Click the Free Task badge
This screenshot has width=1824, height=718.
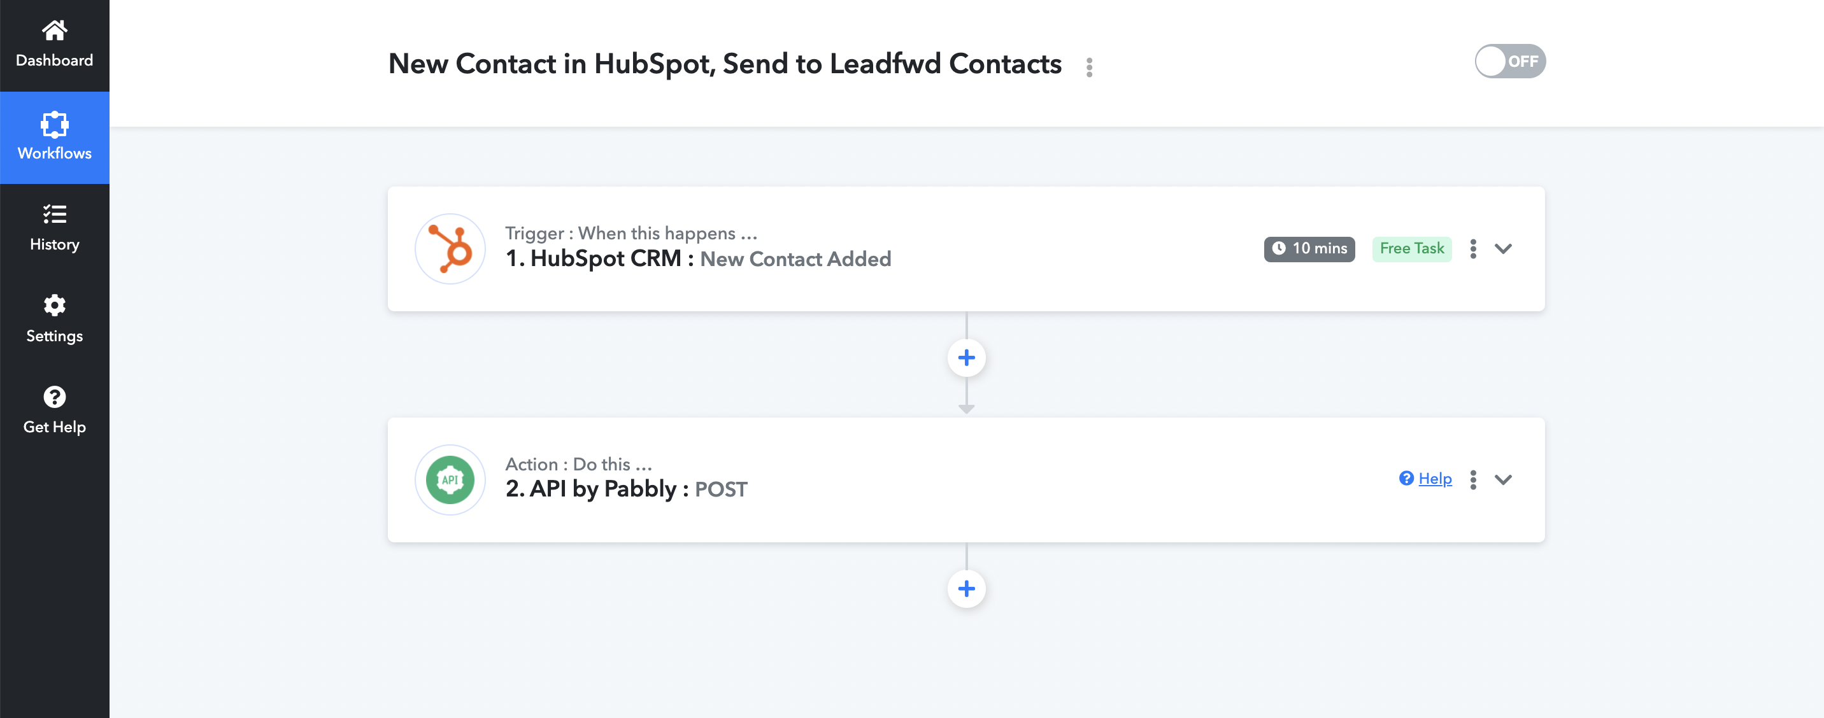(1411, 248)
